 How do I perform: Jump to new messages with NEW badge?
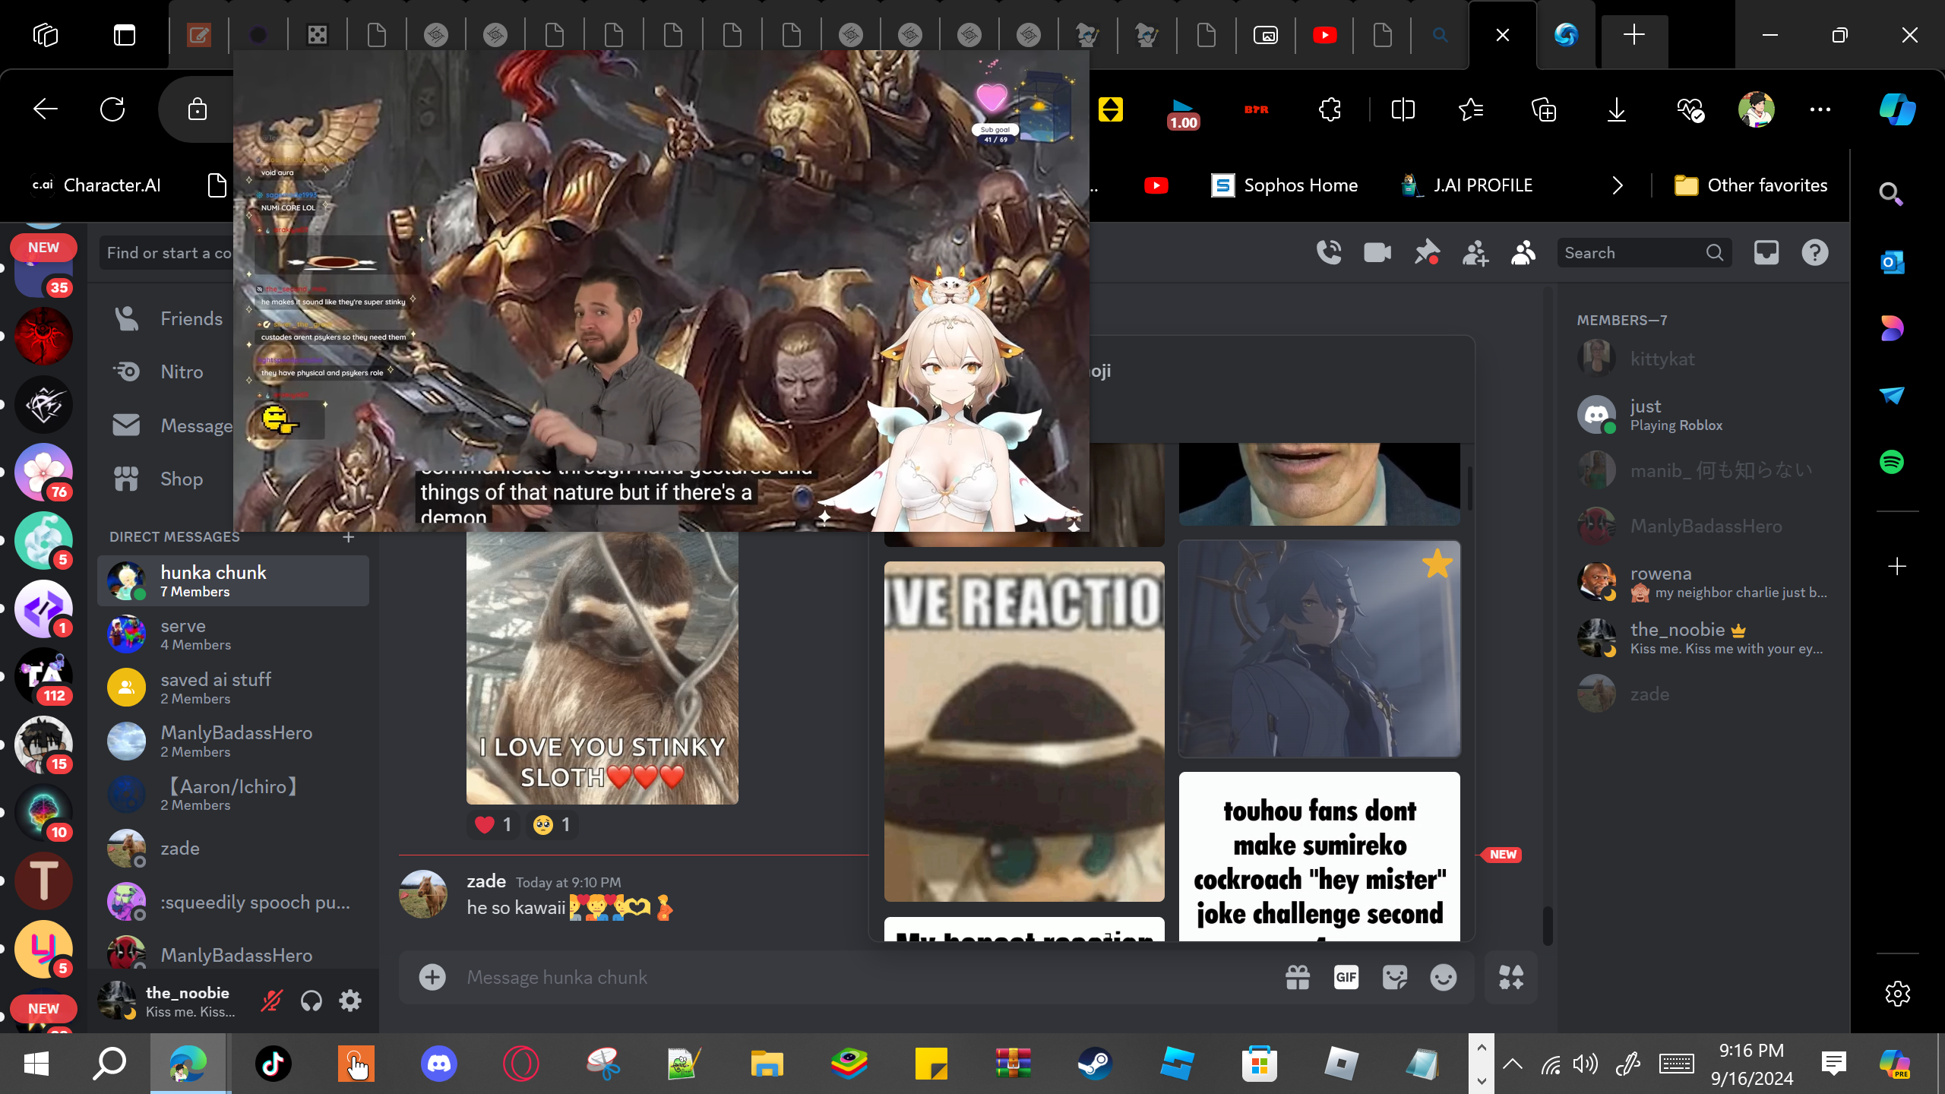(x=1501, y=855)
